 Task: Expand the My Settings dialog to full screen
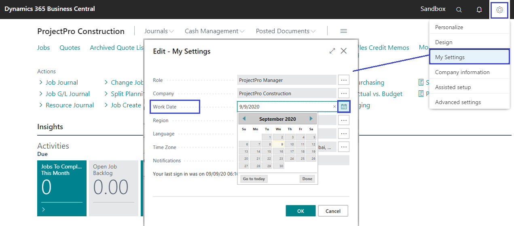pyautogui.click(x=332, y=51)
